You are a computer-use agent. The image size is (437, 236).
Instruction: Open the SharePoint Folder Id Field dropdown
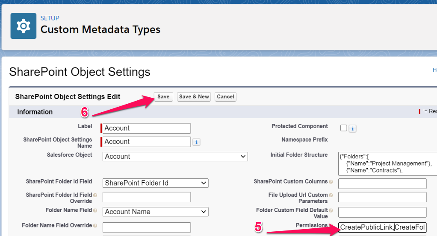[156, 183]
